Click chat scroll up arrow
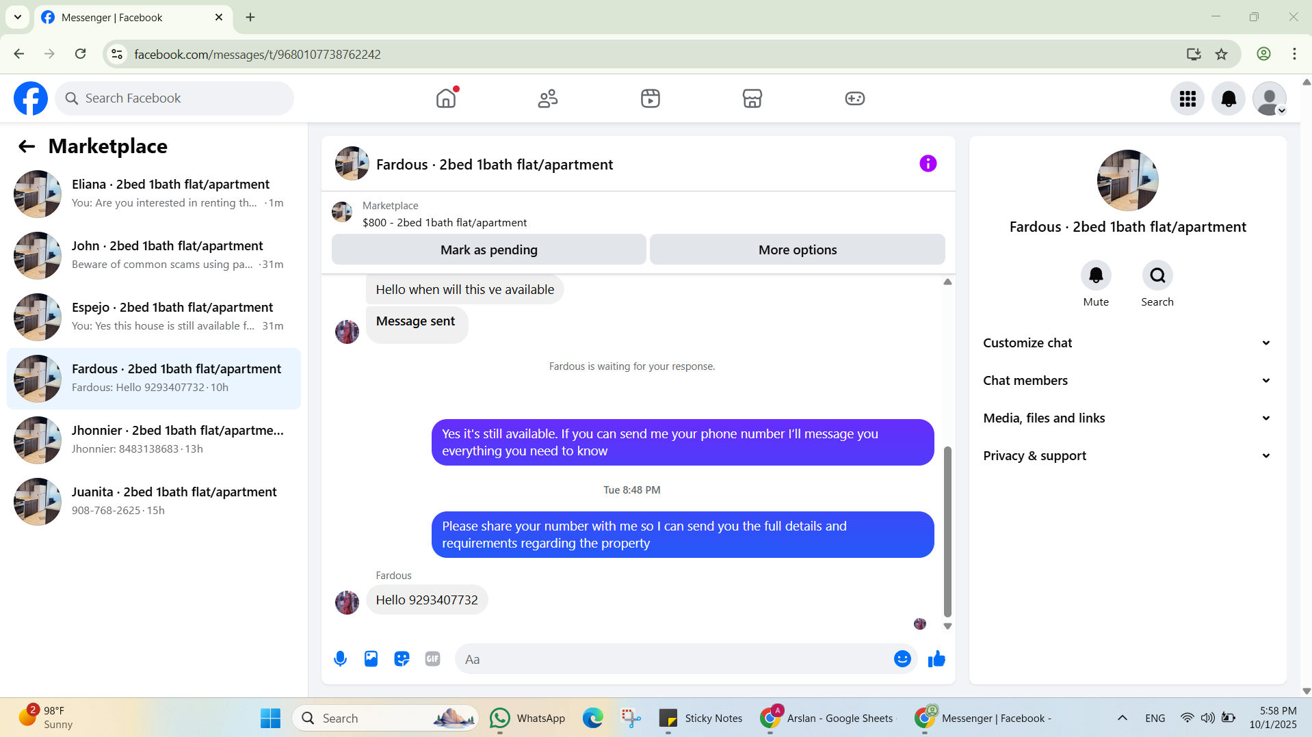The image size is (1312, 737). (x=947, y=282)
